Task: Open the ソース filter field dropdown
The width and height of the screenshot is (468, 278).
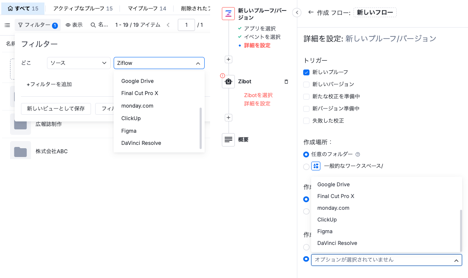Action: click(x=79, y=63)
